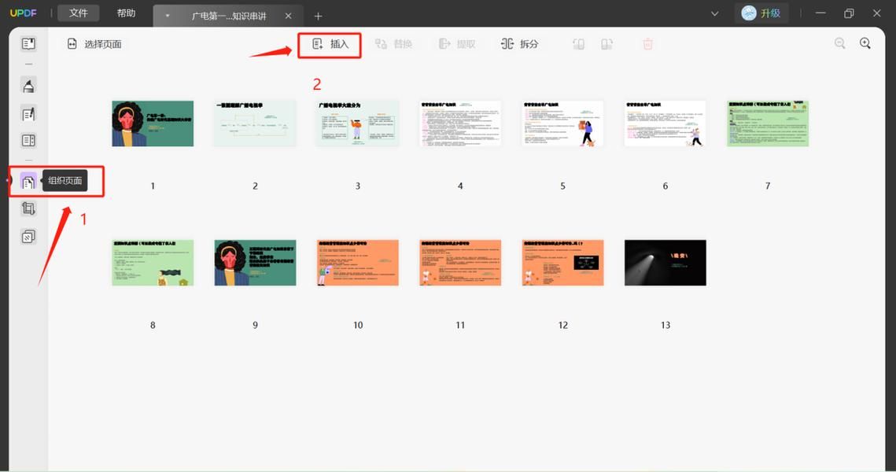Select the black page 13 thumbnail
Viewport: 896px width, 472px height.
[x=665, y=263]
